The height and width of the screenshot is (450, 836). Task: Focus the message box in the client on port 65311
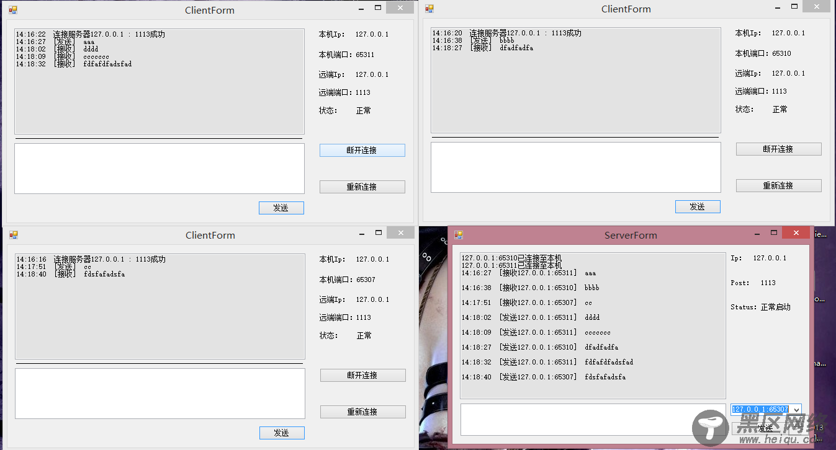pos(160,169)
